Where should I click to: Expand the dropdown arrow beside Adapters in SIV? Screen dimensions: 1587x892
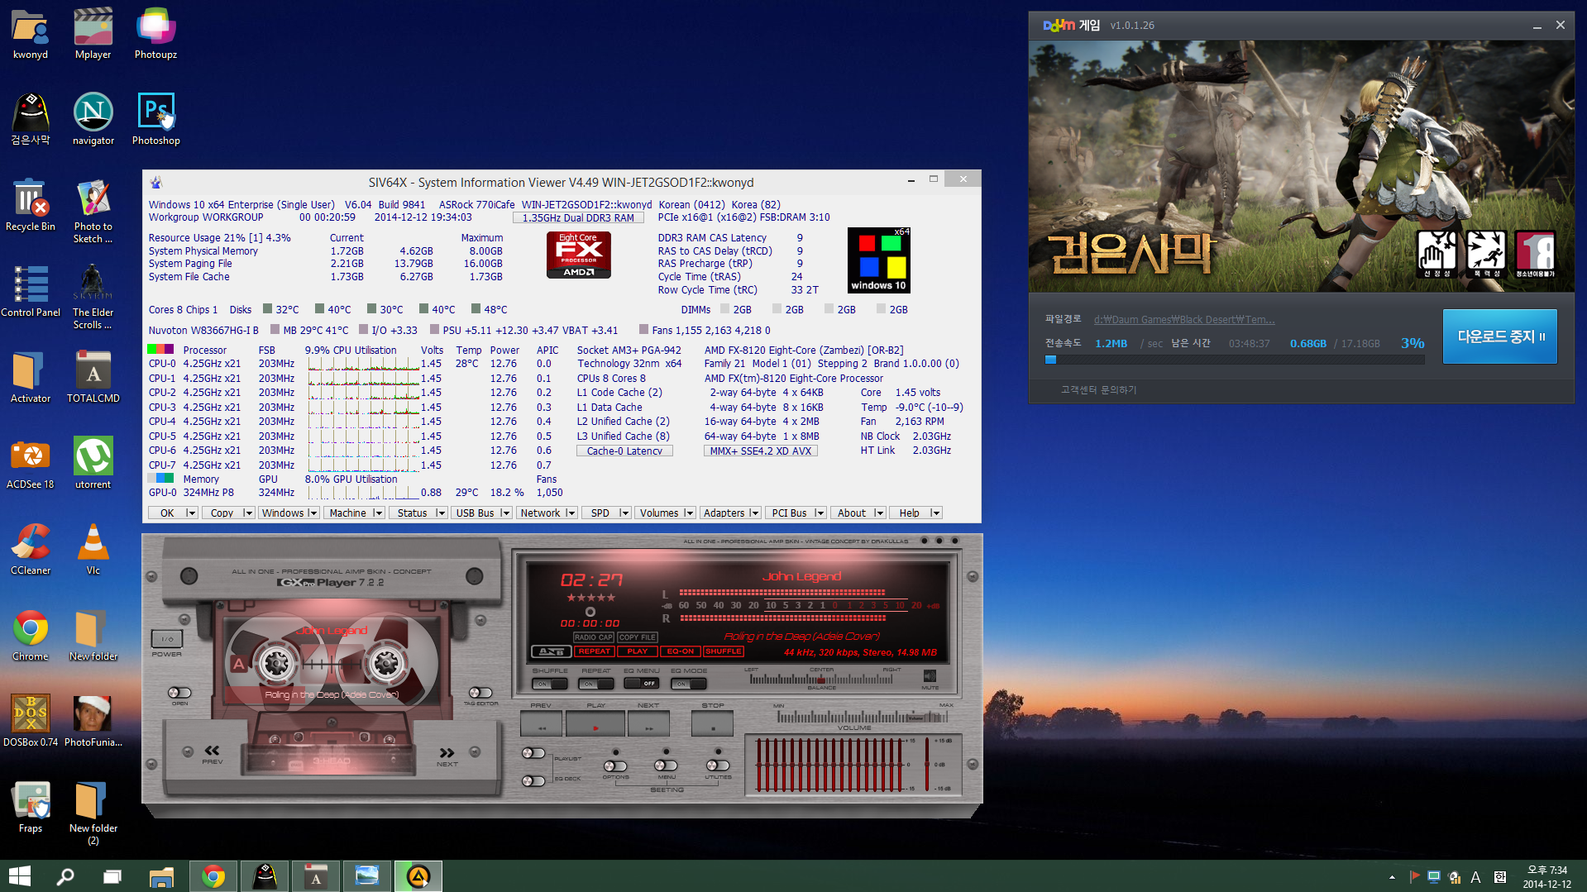[x=754, y=513]
